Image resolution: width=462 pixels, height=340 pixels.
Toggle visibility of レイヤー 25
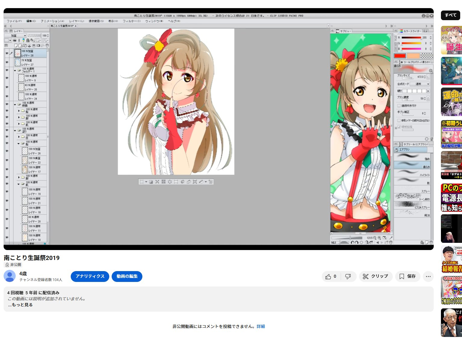[7, 87]
